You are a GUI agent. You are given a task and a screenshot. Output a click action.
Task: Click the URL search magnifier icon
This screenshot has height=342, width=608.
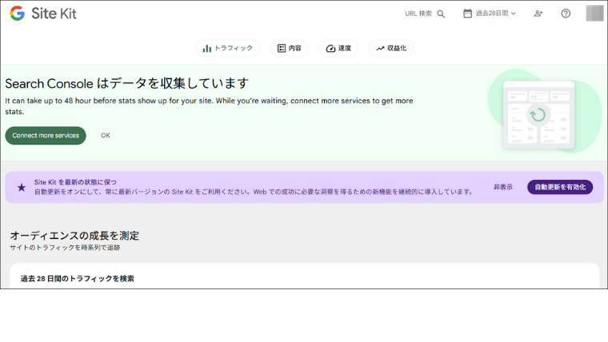[x=441, y=14]
